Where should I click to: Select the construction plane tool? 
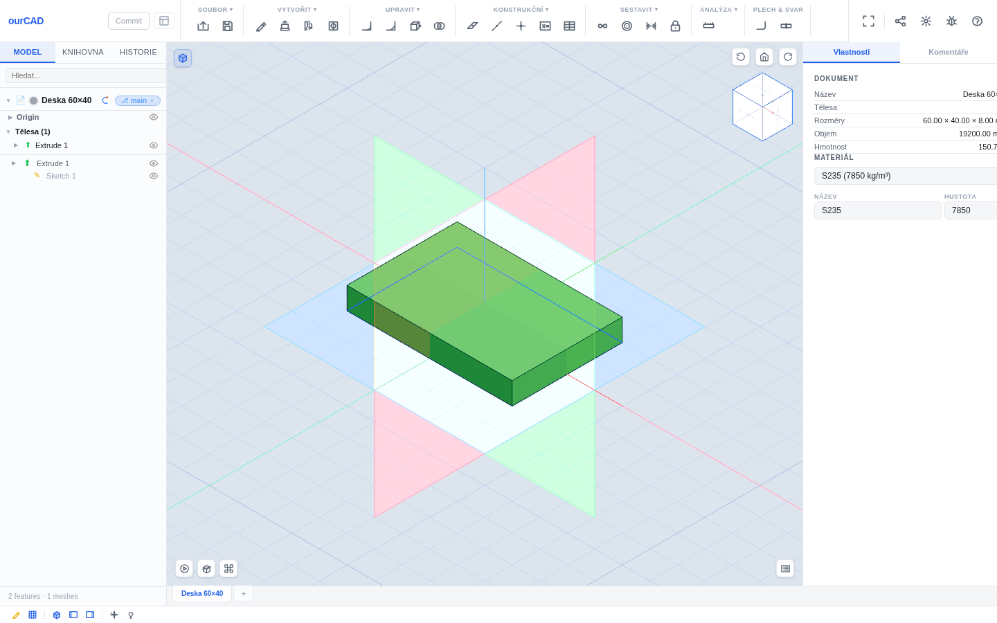click(x=472, y=26)
